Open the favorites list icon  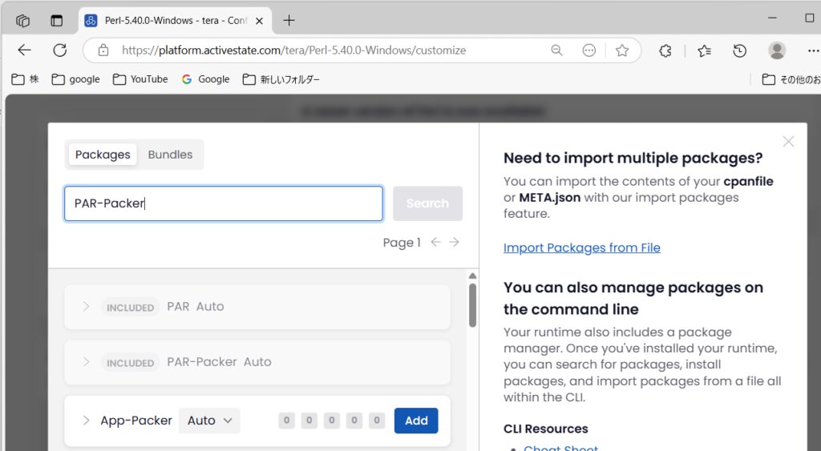(x=704, y=50)
